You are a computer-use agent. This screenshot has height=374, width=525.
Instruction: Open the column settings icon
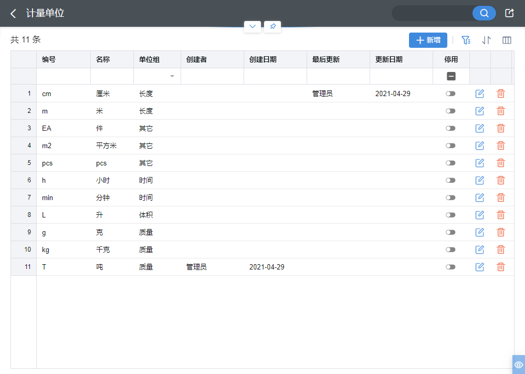(x=507, y=40)
